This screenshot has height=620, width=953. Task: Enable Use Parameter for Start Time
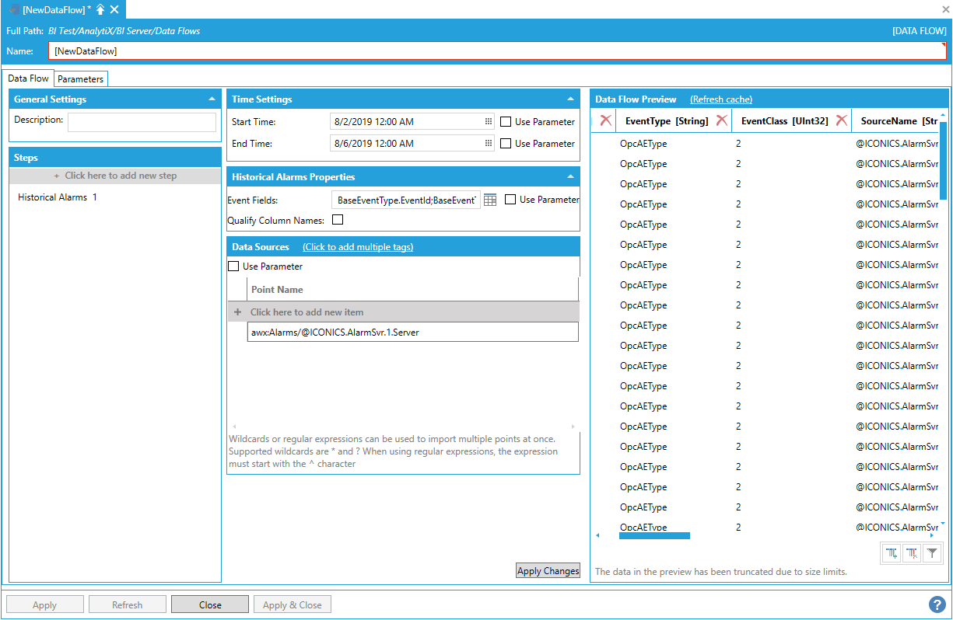point(506,122)
